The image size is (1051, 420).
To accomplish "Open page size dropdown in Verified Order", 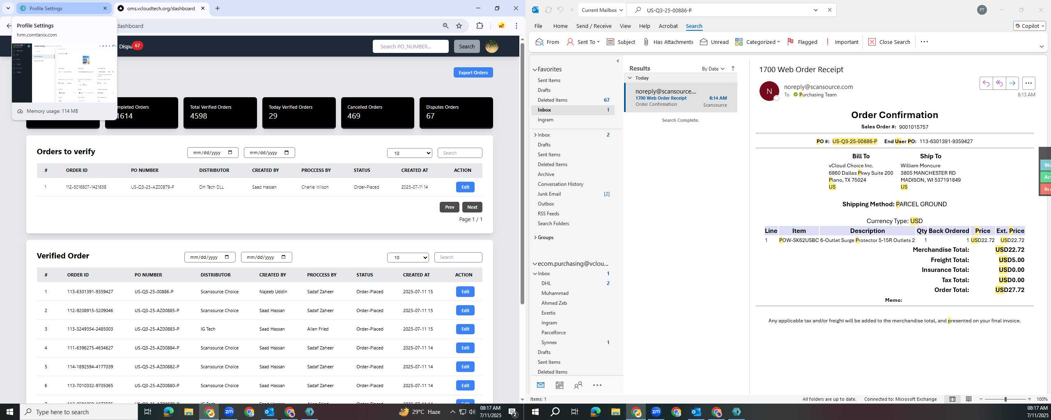I will point(408,257).
